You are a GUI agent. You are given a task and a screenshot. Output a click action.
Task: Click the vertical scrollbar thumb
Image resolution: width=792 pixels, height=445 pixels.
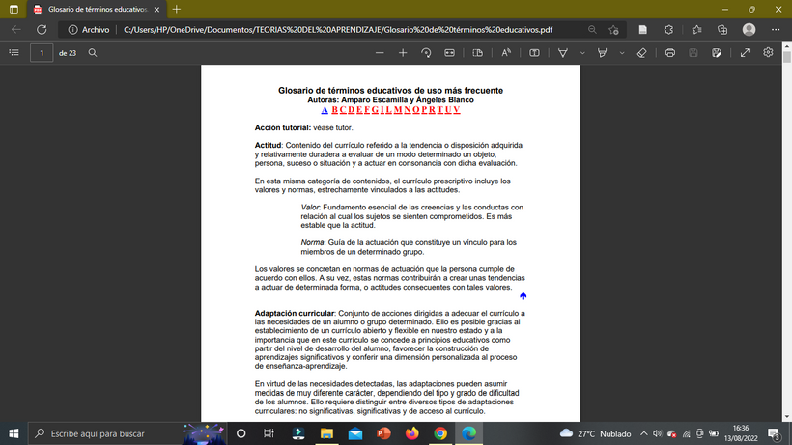point(787,56)
